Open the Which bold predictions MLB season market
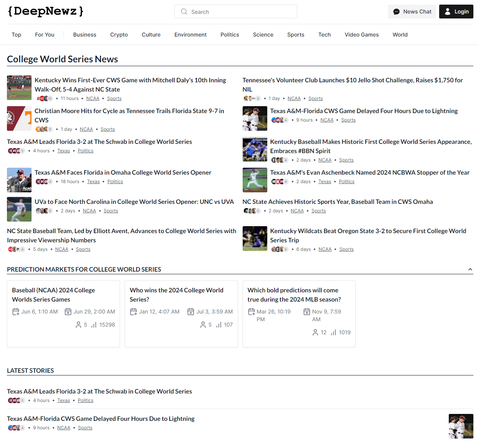The height and width of the screenshot is (442, 478). [299, 314]
